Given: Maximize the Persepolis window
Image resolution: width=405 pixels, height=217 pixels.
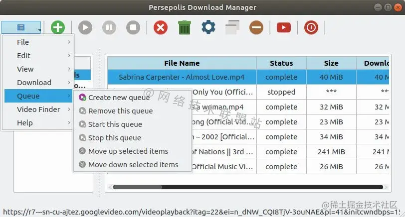Looking at the screenshot, I should click(x=388, y=7).
